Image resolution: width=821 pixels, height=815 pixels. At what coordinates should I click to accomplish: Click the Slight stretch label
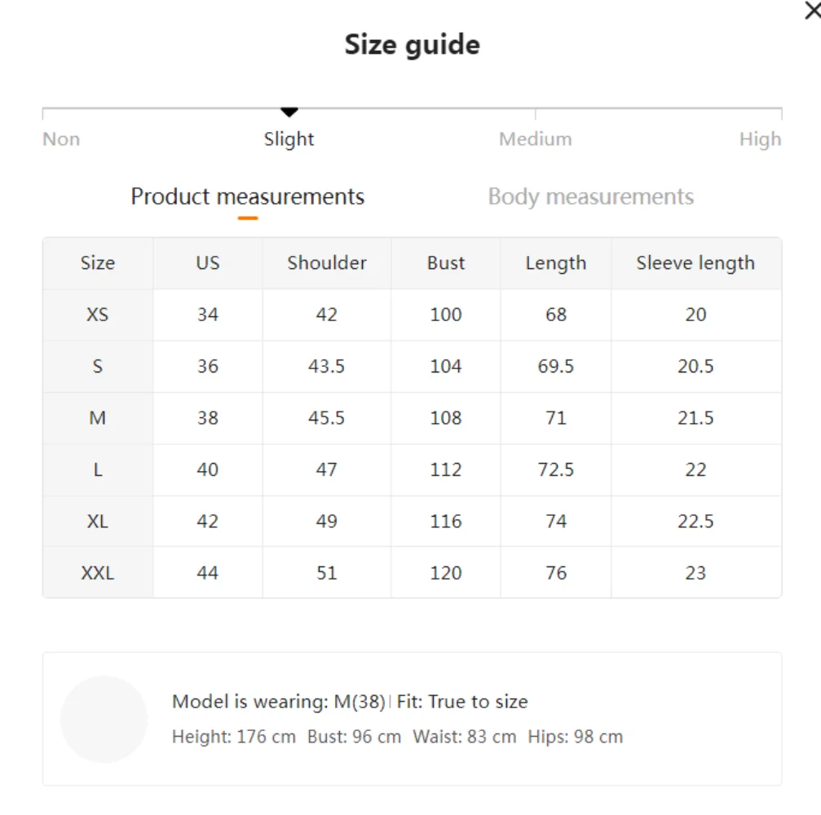point(289,139)
